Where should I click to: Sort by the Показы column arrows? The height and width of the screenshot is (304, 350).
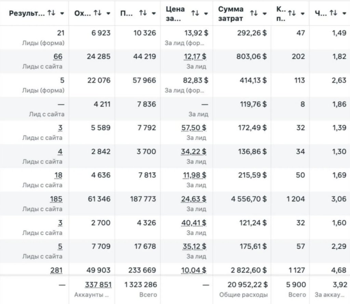(143, 13)
